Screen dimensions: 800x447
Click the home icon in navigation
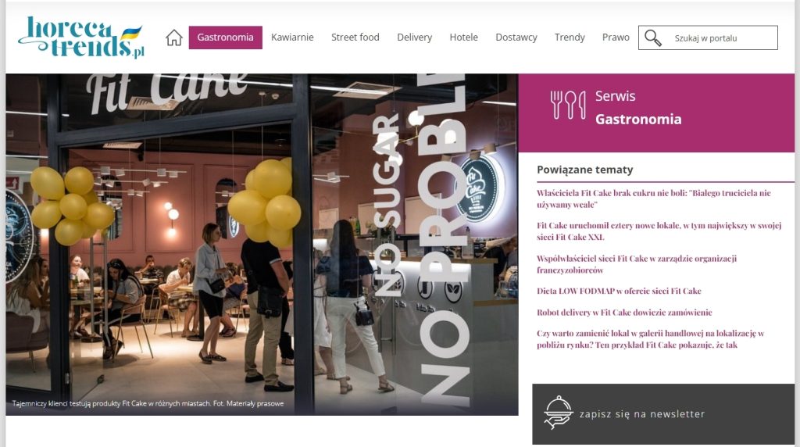pos(174,38)
